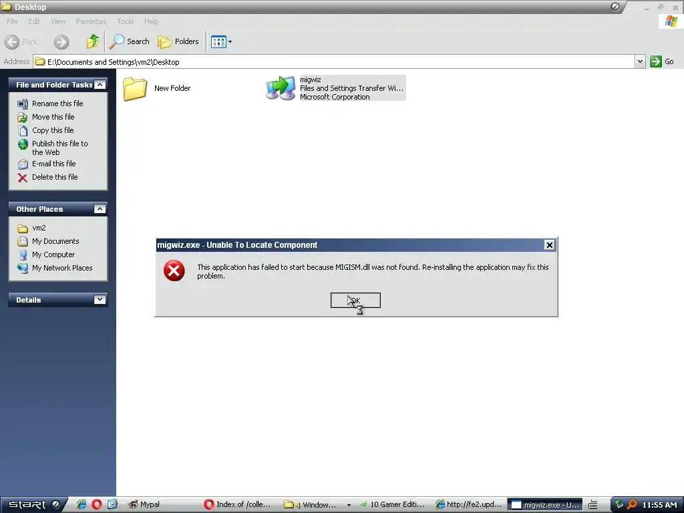Open My Documents from Other Places
This screenshot has width=684, height=513.
coord(55,241)
